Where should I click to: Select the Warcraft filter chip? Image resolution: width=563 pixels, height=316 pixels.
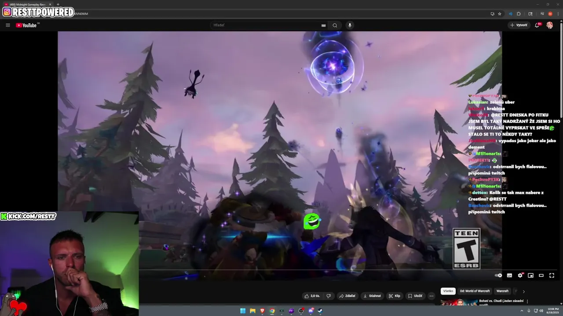coord(502,291)
